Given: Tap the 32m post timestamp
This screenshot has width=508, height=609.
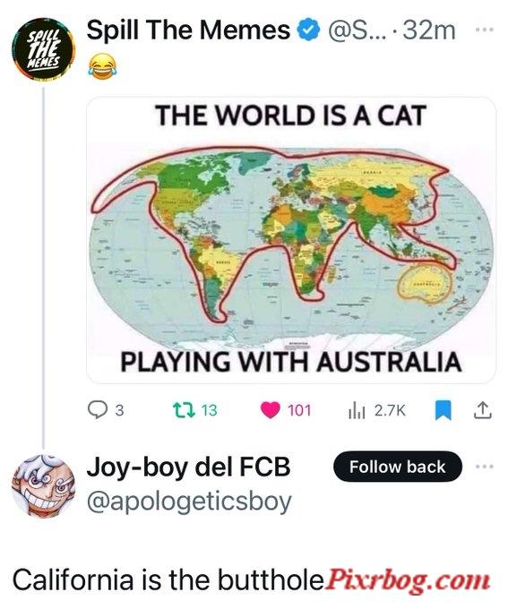Looking at the screenshot, I should tap(429, 30).
